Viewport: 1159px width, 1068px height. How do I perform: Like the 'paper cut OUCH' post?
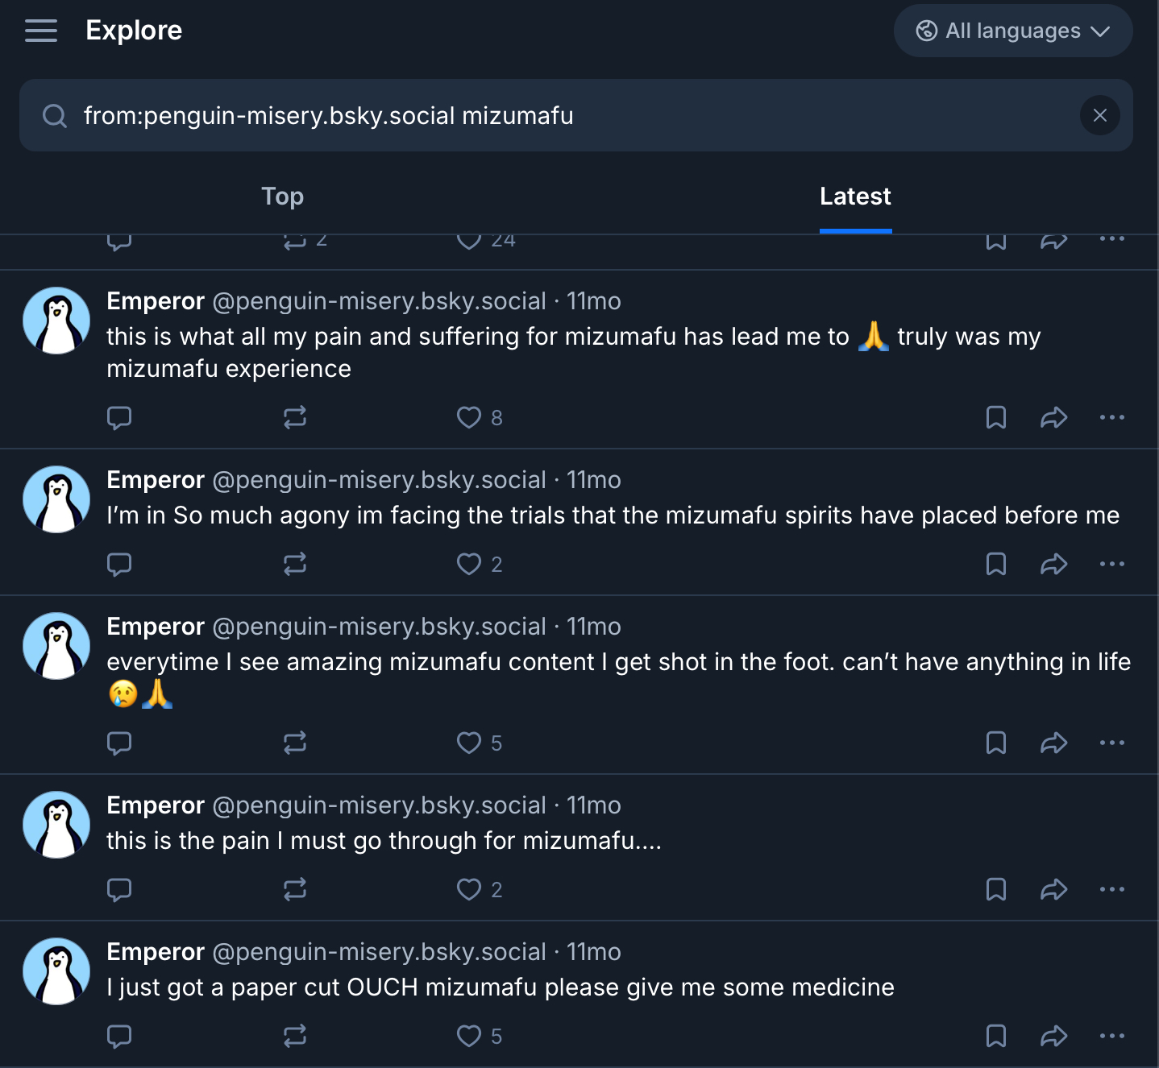pos(469,1036)
